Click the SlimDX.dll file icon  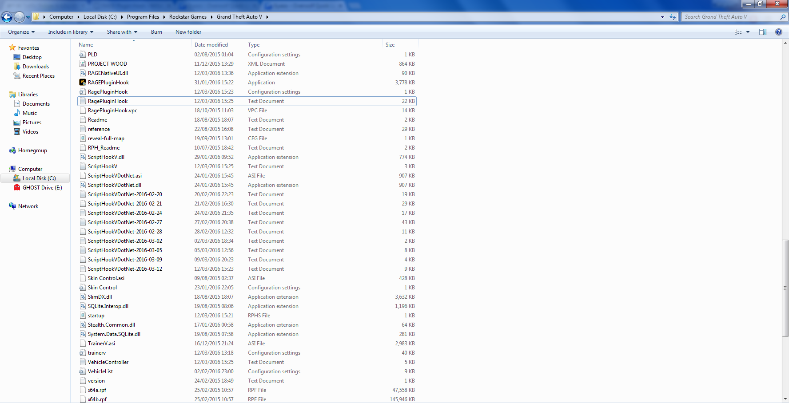tap(83, 297)
